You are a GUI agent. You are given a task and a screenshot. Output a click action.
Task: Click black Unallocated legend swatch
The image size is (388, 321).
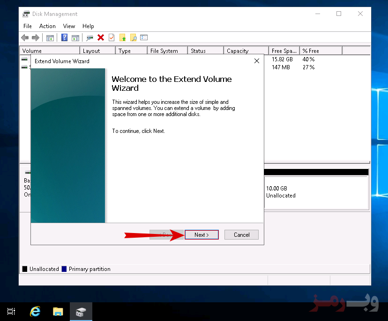pyautogui.click(x=25, y=269)
